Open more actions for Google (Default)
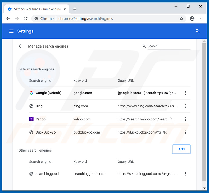Screen dimensions: 209x193 [x=186, y=93]
